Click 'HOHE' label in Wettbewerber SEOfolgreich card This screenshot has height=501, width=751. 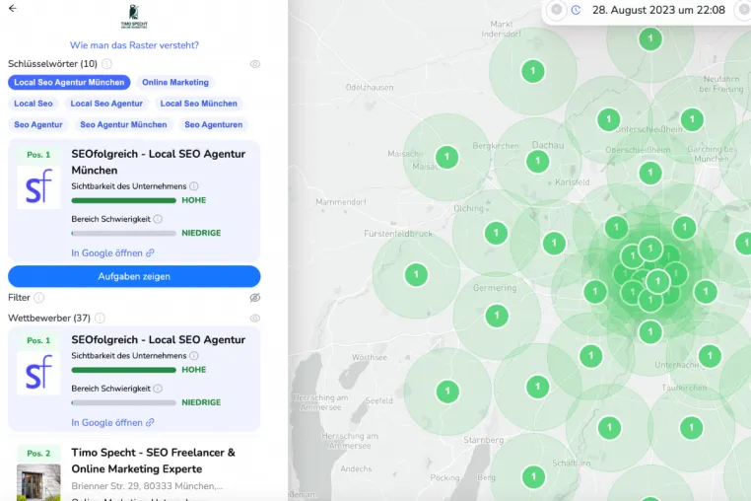point(194,370)
